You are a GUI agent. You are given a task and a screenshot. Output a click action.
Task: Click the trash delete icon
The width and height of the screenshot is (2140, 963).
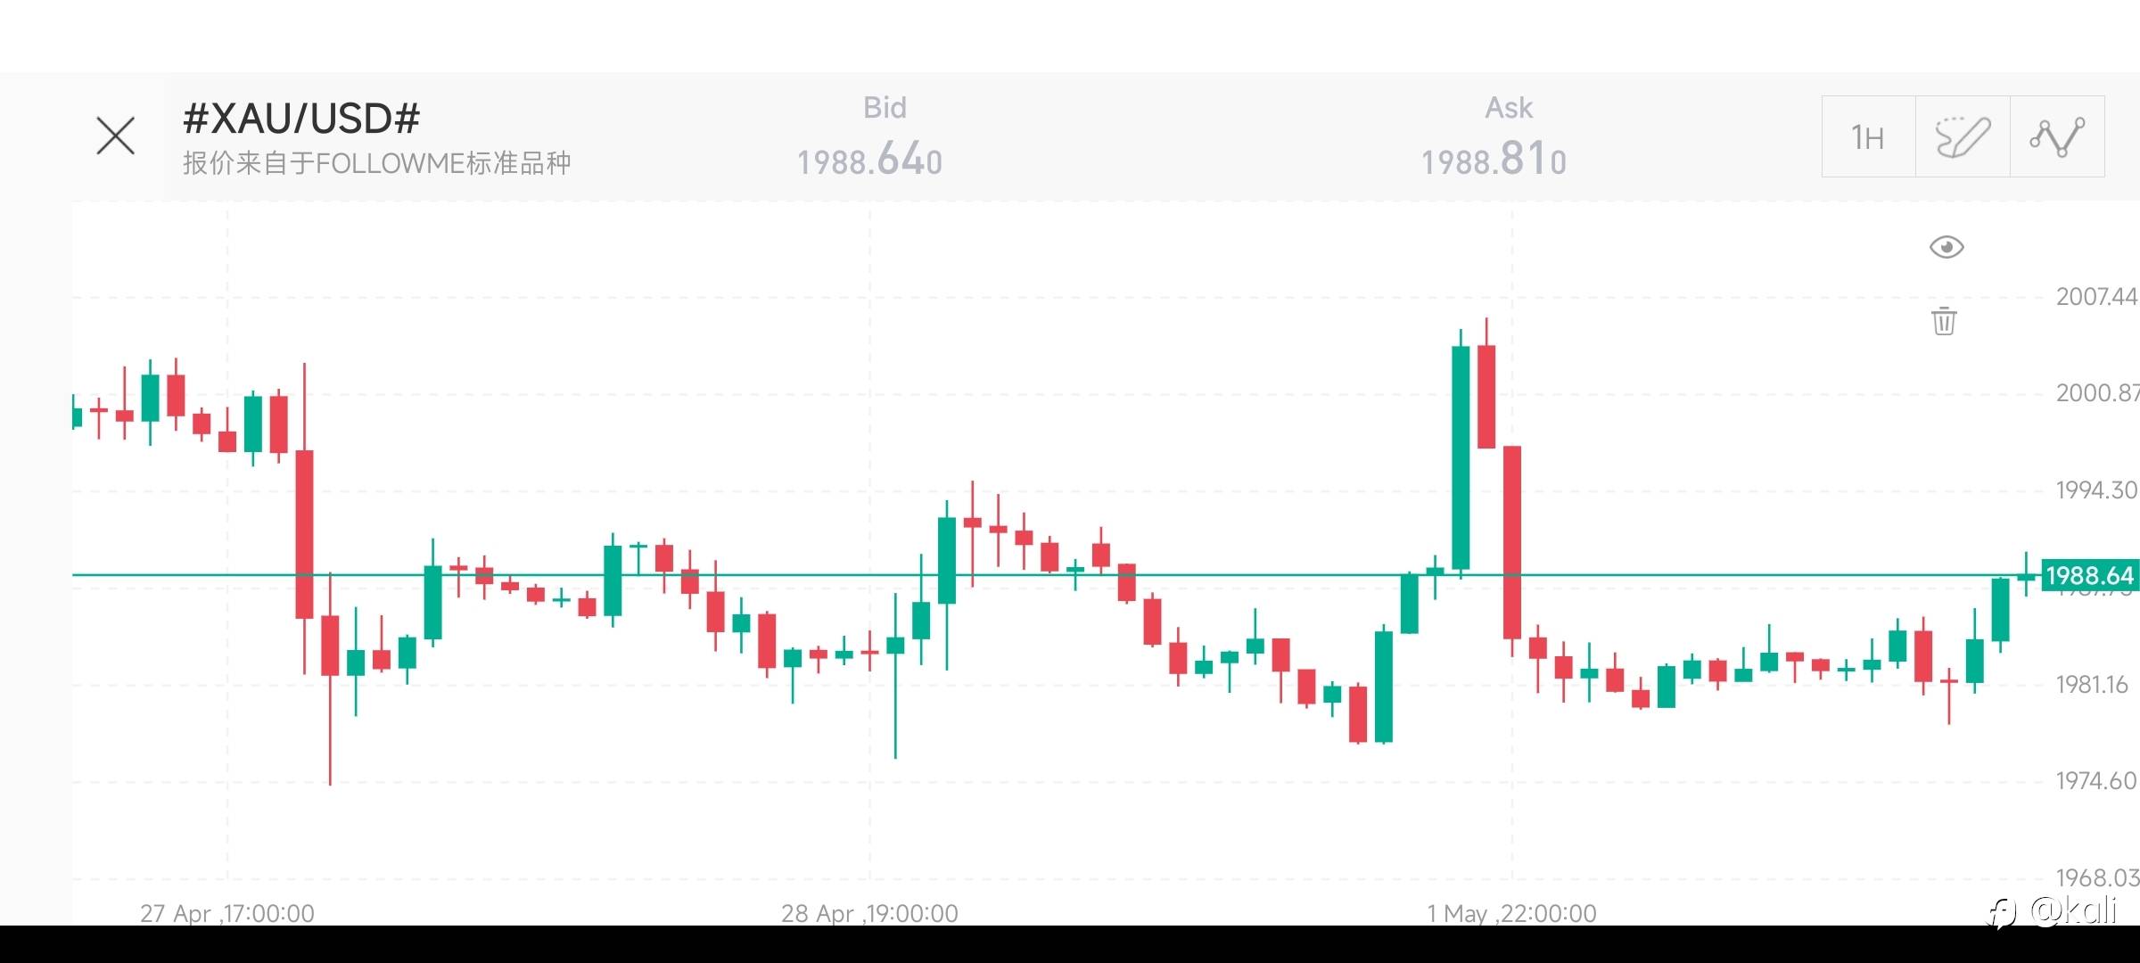[1944, 321]
